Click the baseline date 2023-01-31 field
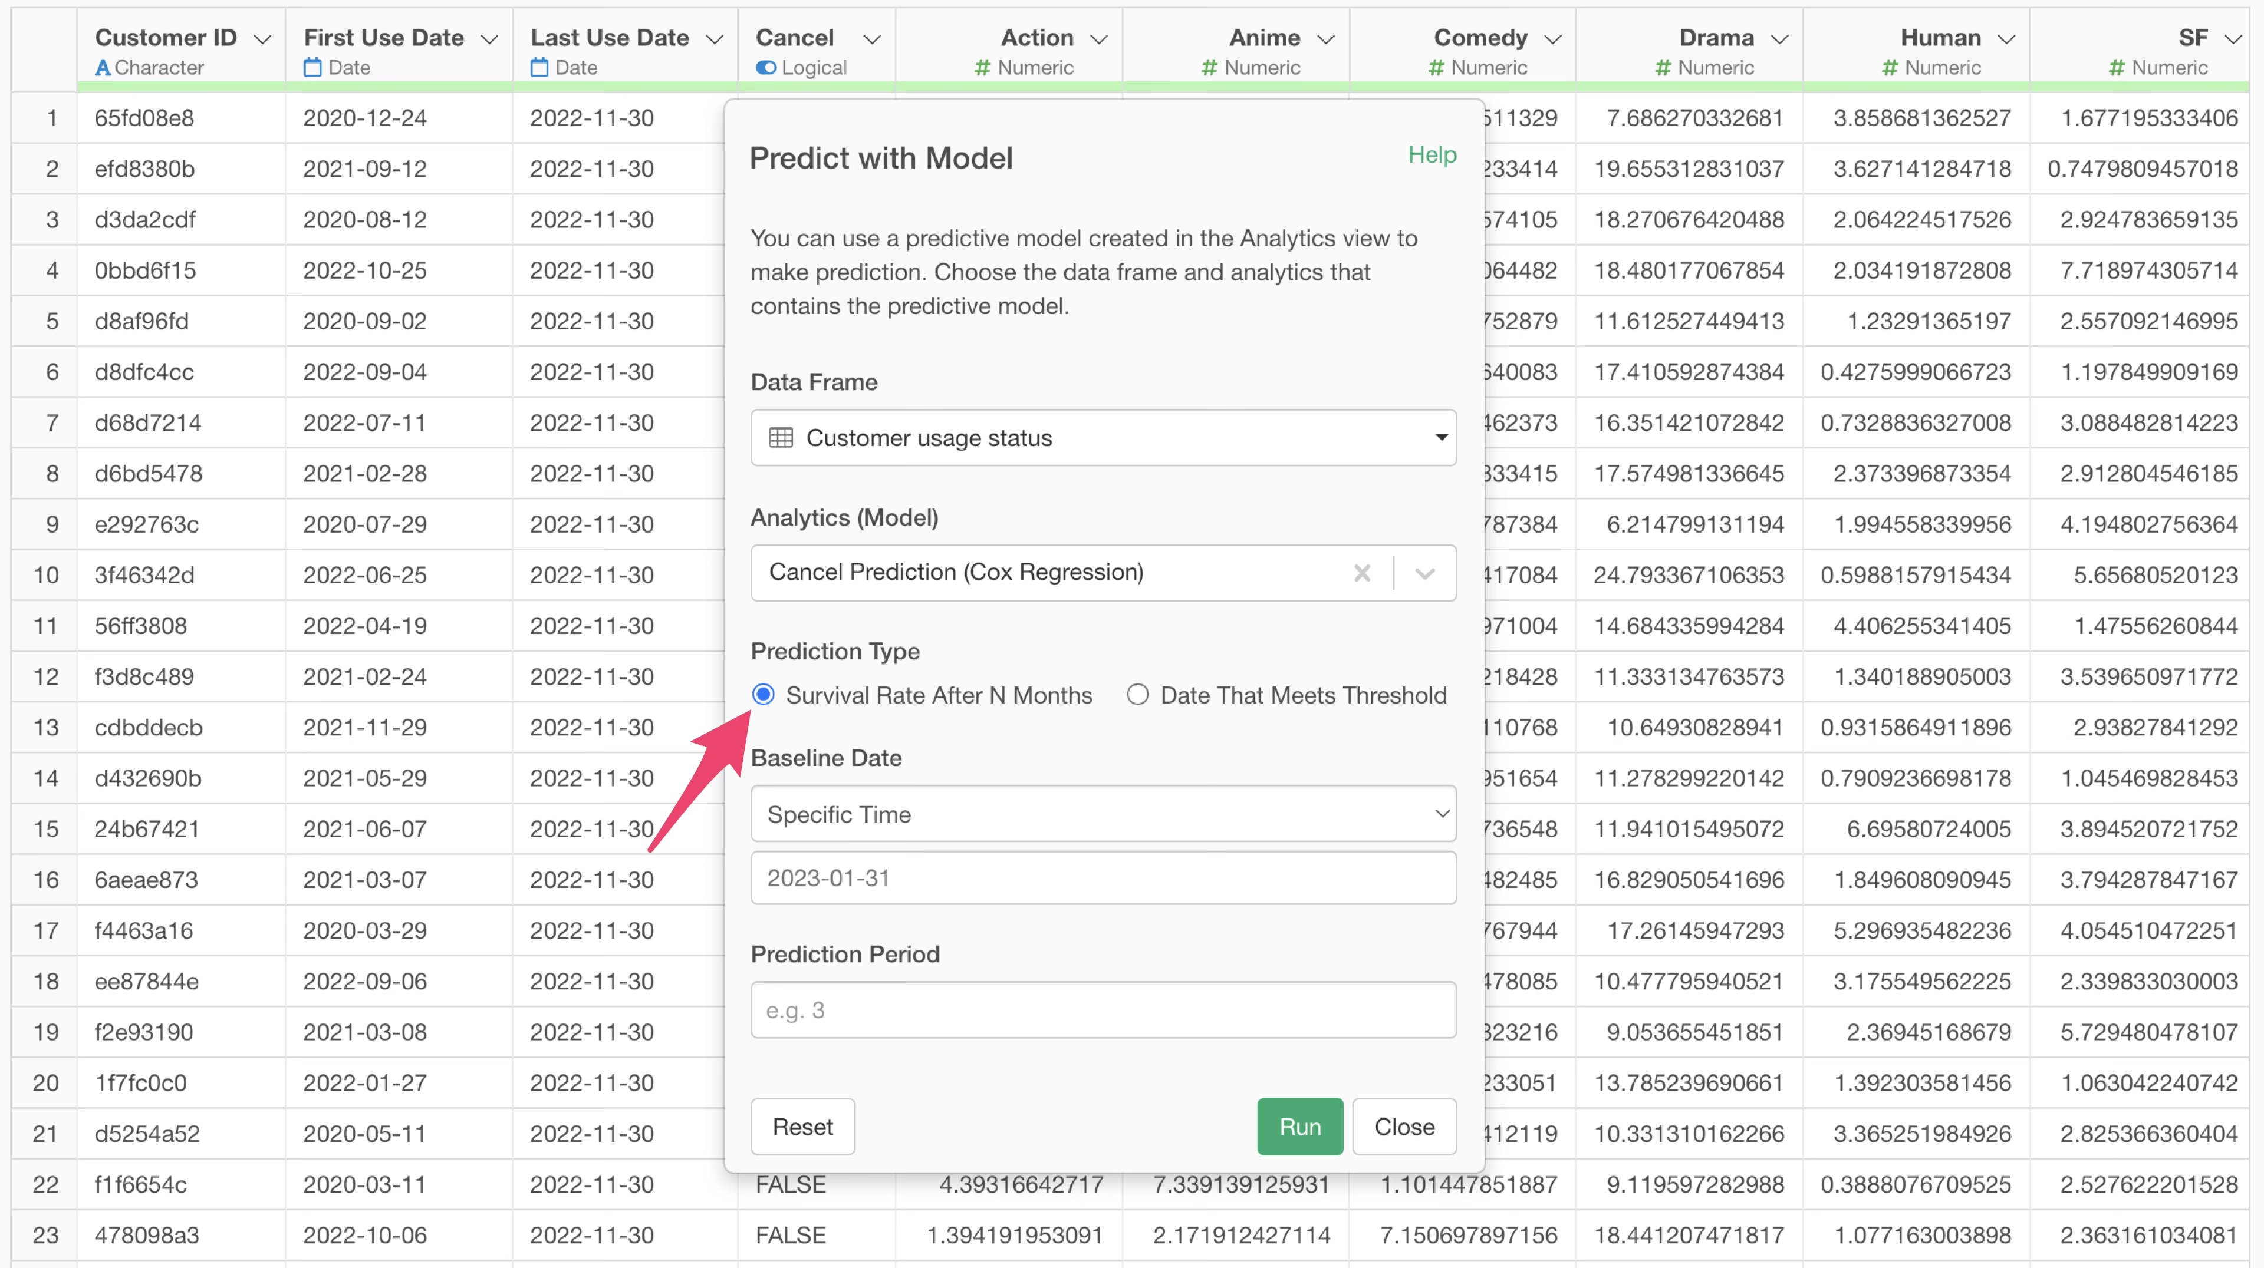This screenshot has width=2264, height=1268. coord(1103,878)
